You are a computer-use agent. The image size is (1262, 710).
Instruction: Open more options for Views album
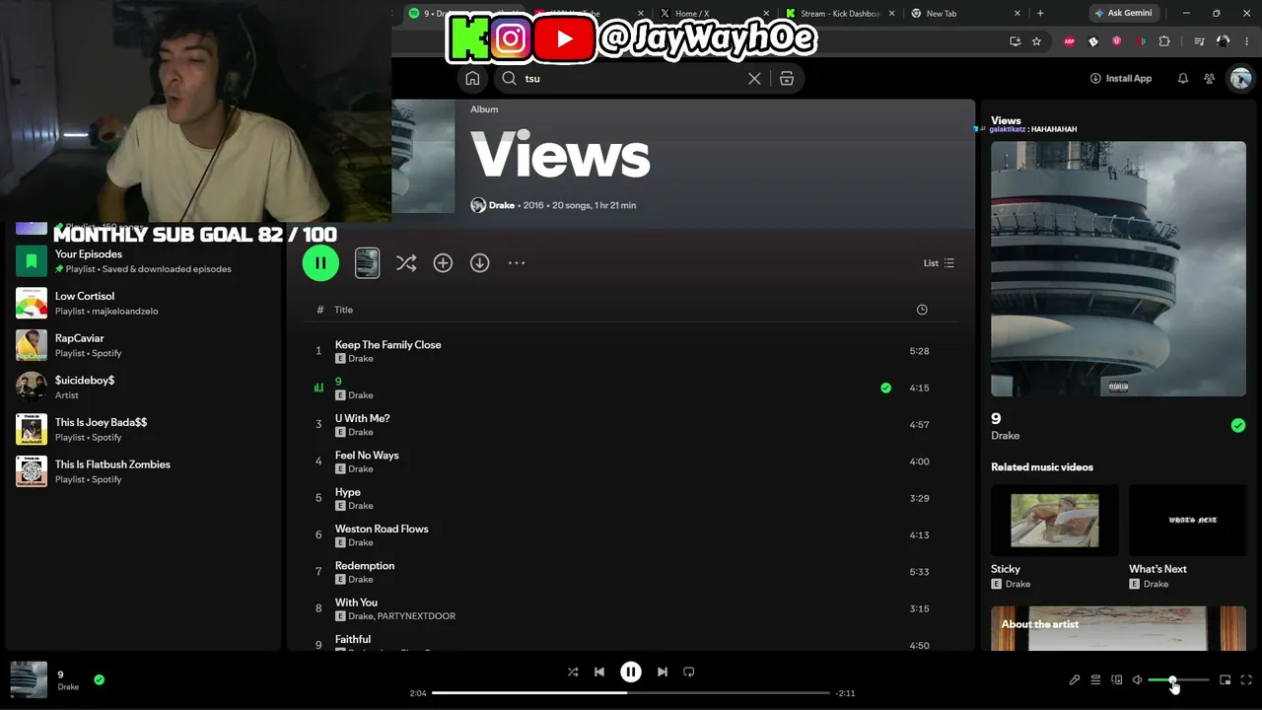coord(517,263)
